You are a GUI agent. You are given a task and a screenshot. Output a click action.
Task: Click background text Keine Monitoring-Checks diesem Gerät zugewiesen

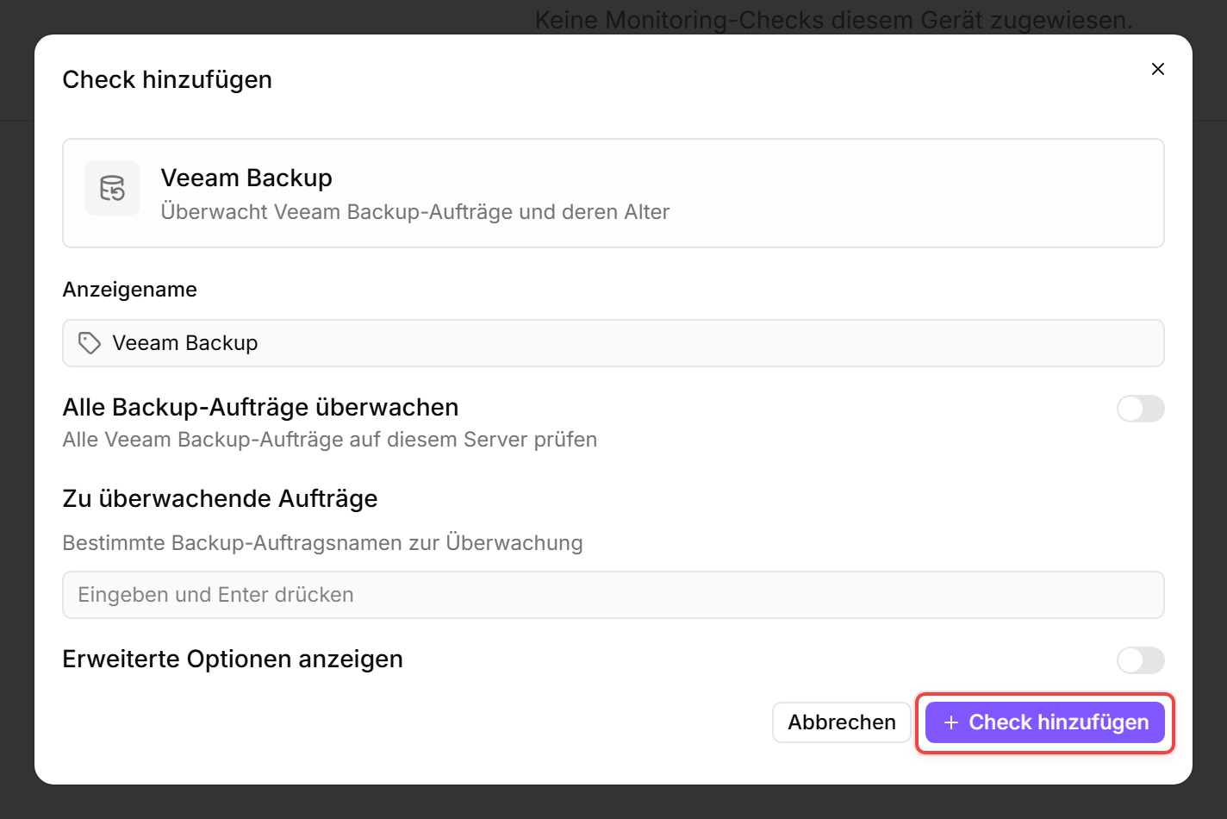833,20
